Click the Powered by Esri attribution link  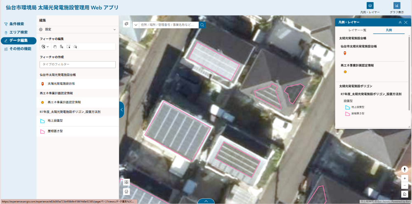tap(401, 202)
